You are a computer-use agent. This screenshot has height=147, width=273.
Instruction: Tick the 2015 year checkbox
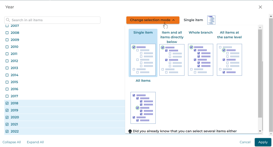coord(7,82)
